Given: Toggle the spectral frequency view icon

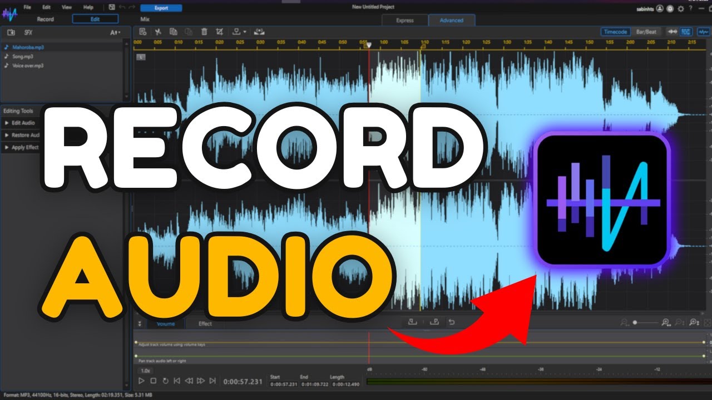Looking at the screenshot, I should tap(686, 32).
